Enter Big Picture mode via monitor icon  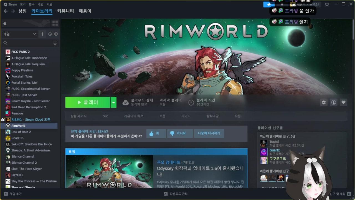pyautogui.click(x=327, y=4)
